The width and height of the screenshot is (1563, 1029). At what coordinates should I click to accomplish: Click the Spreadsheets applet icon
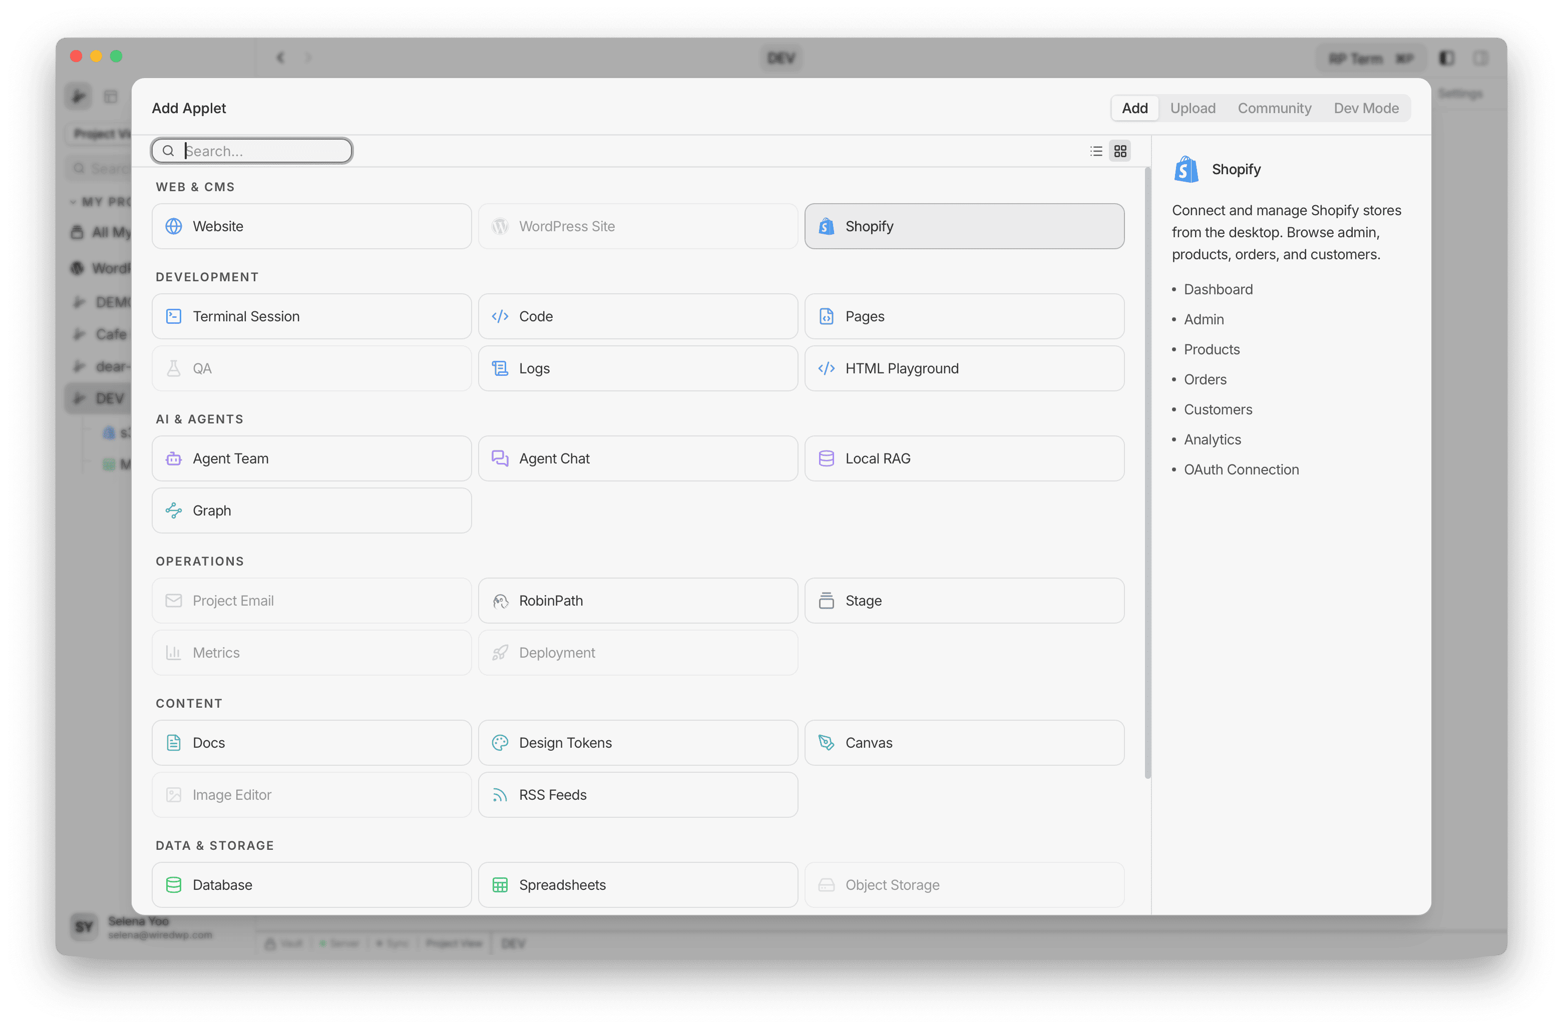click(x=501, y=884)
